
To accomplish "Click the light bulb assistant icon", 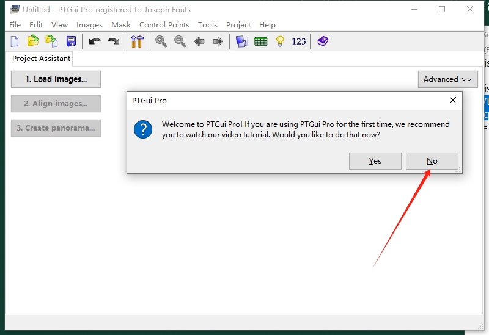I will [x=280, y=41].
